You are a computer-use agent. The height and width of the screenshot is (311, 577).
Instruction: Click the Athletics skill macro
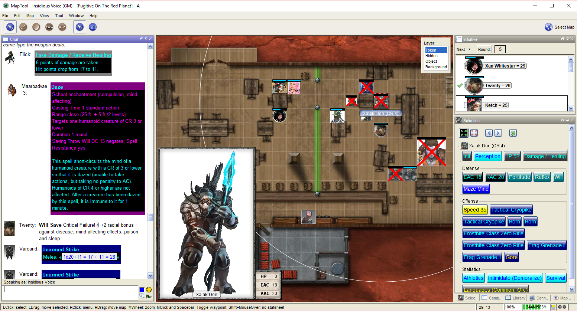click(473, 278)
